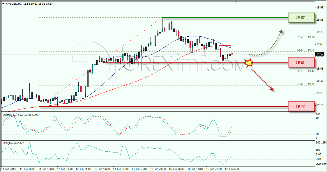Screen dimensions: 327x172
Task: Click the Fibonacci 38.2 level label
Action: (x=300, y=71)
